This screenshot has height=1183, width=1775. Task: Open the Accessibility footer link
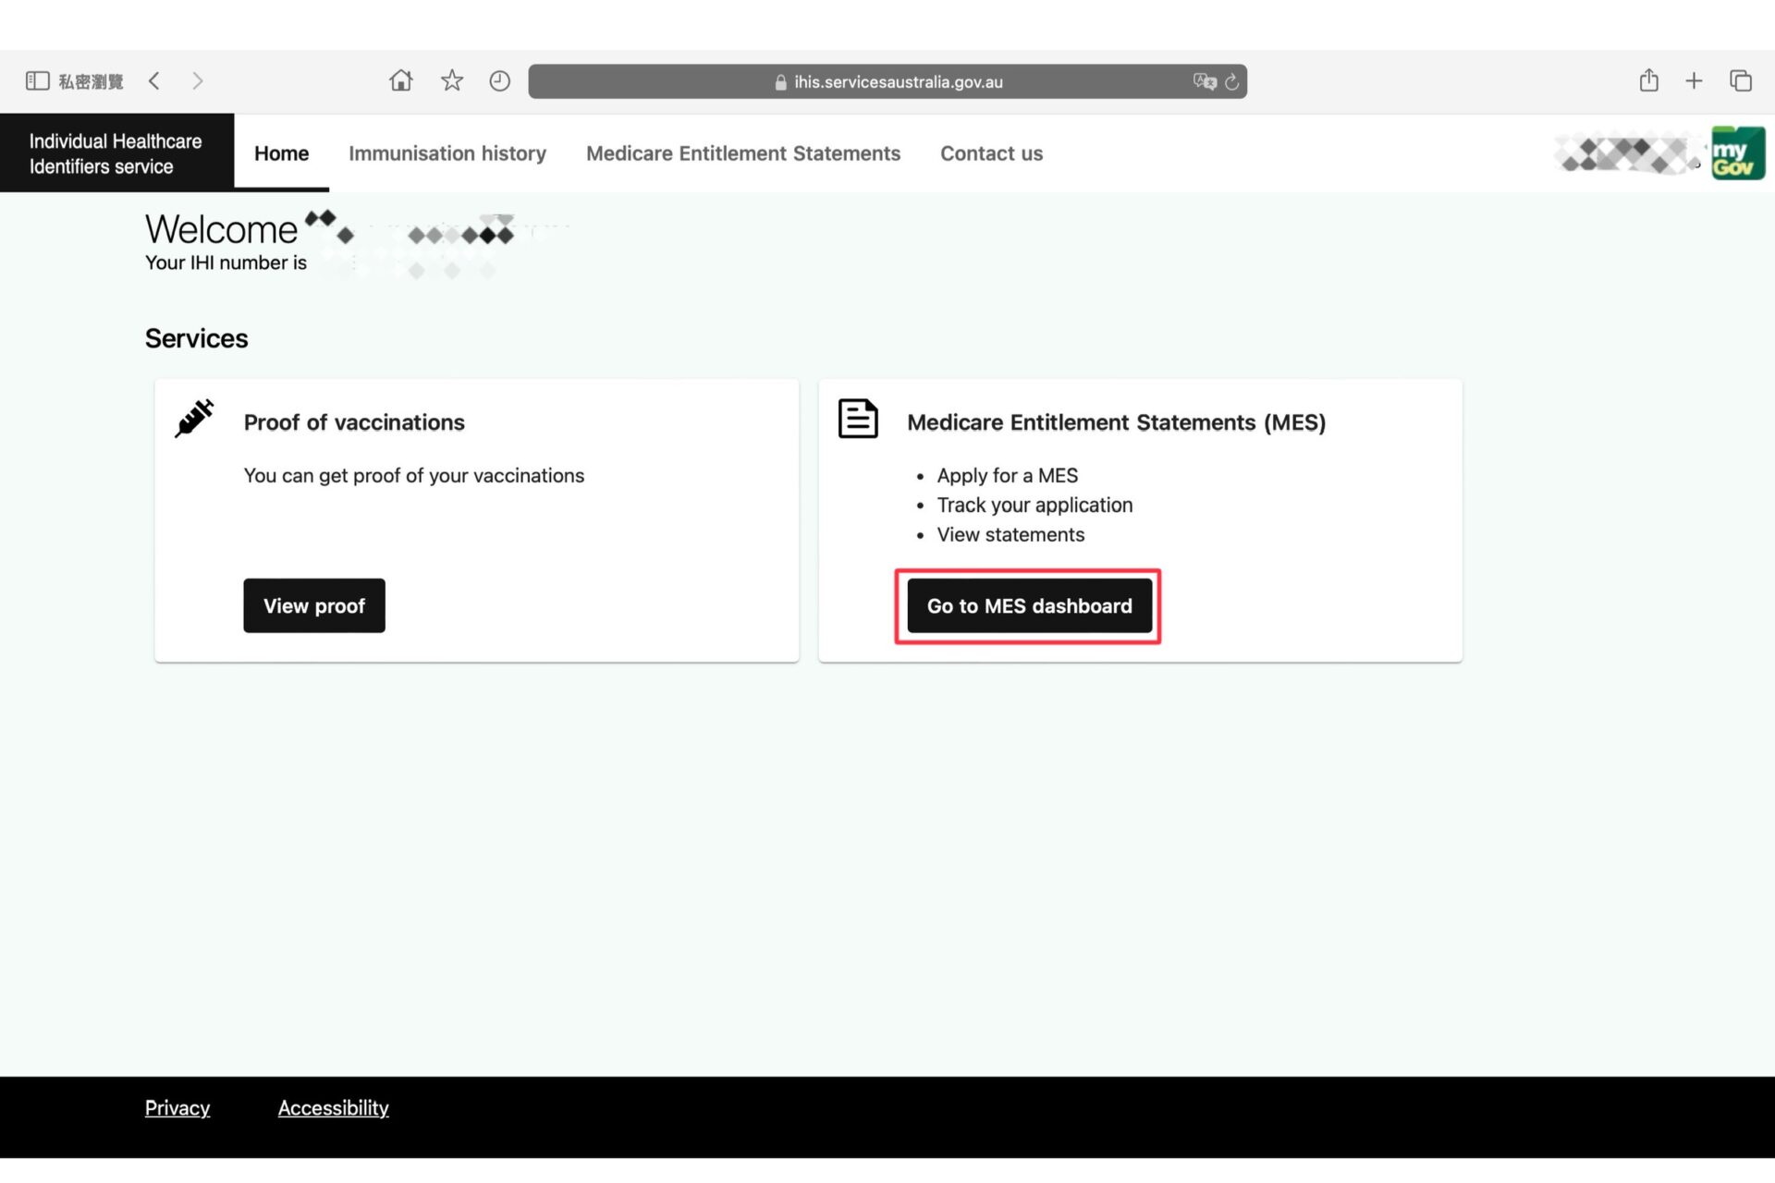(333, 1108)
